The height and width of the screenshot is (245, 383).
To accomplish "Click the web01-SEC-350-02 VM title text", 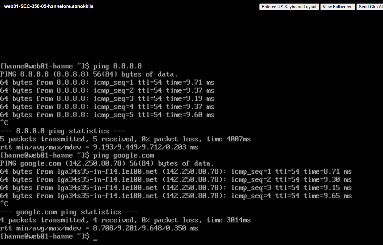I will click(x=49, y=6).
